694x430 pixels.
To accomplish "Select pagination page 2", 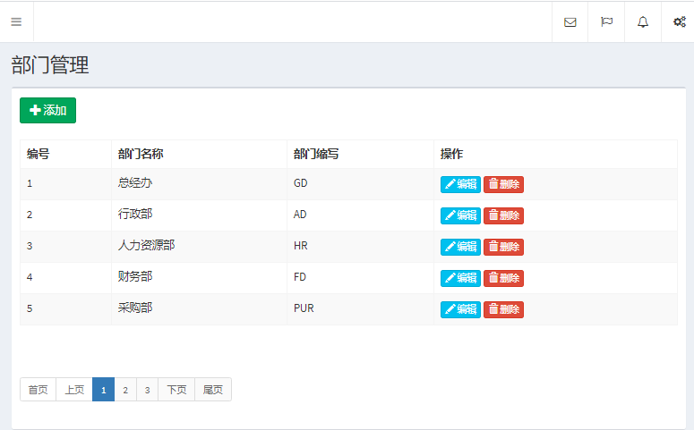I will pos(125,390).
